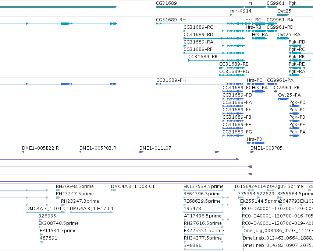Select protein CG31689-PG
The image size is (313, 251).
(237, 132)
